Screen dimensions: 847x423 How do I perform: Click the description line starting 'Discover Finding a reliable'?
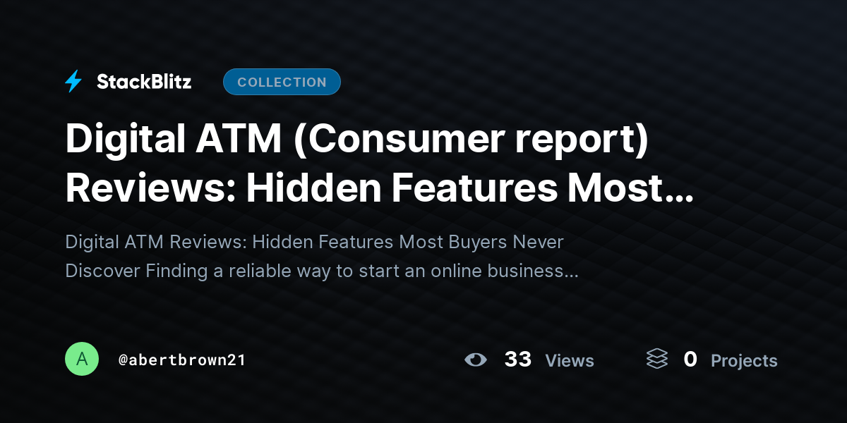click(x=322, y=271)
